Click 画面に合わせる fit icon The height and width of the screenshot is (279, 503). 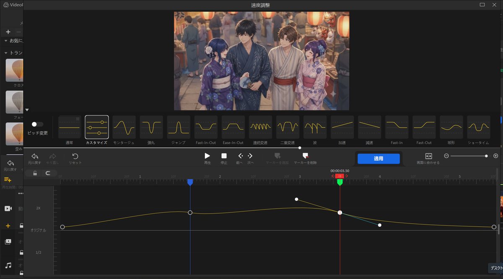pos(428,156)
